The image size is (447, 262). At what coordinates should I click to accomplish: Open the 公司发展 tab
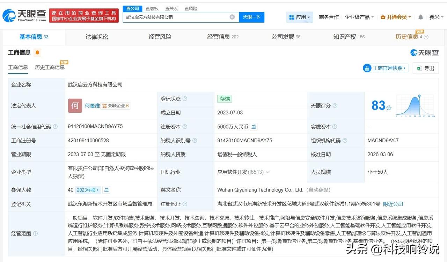point(286,37)
